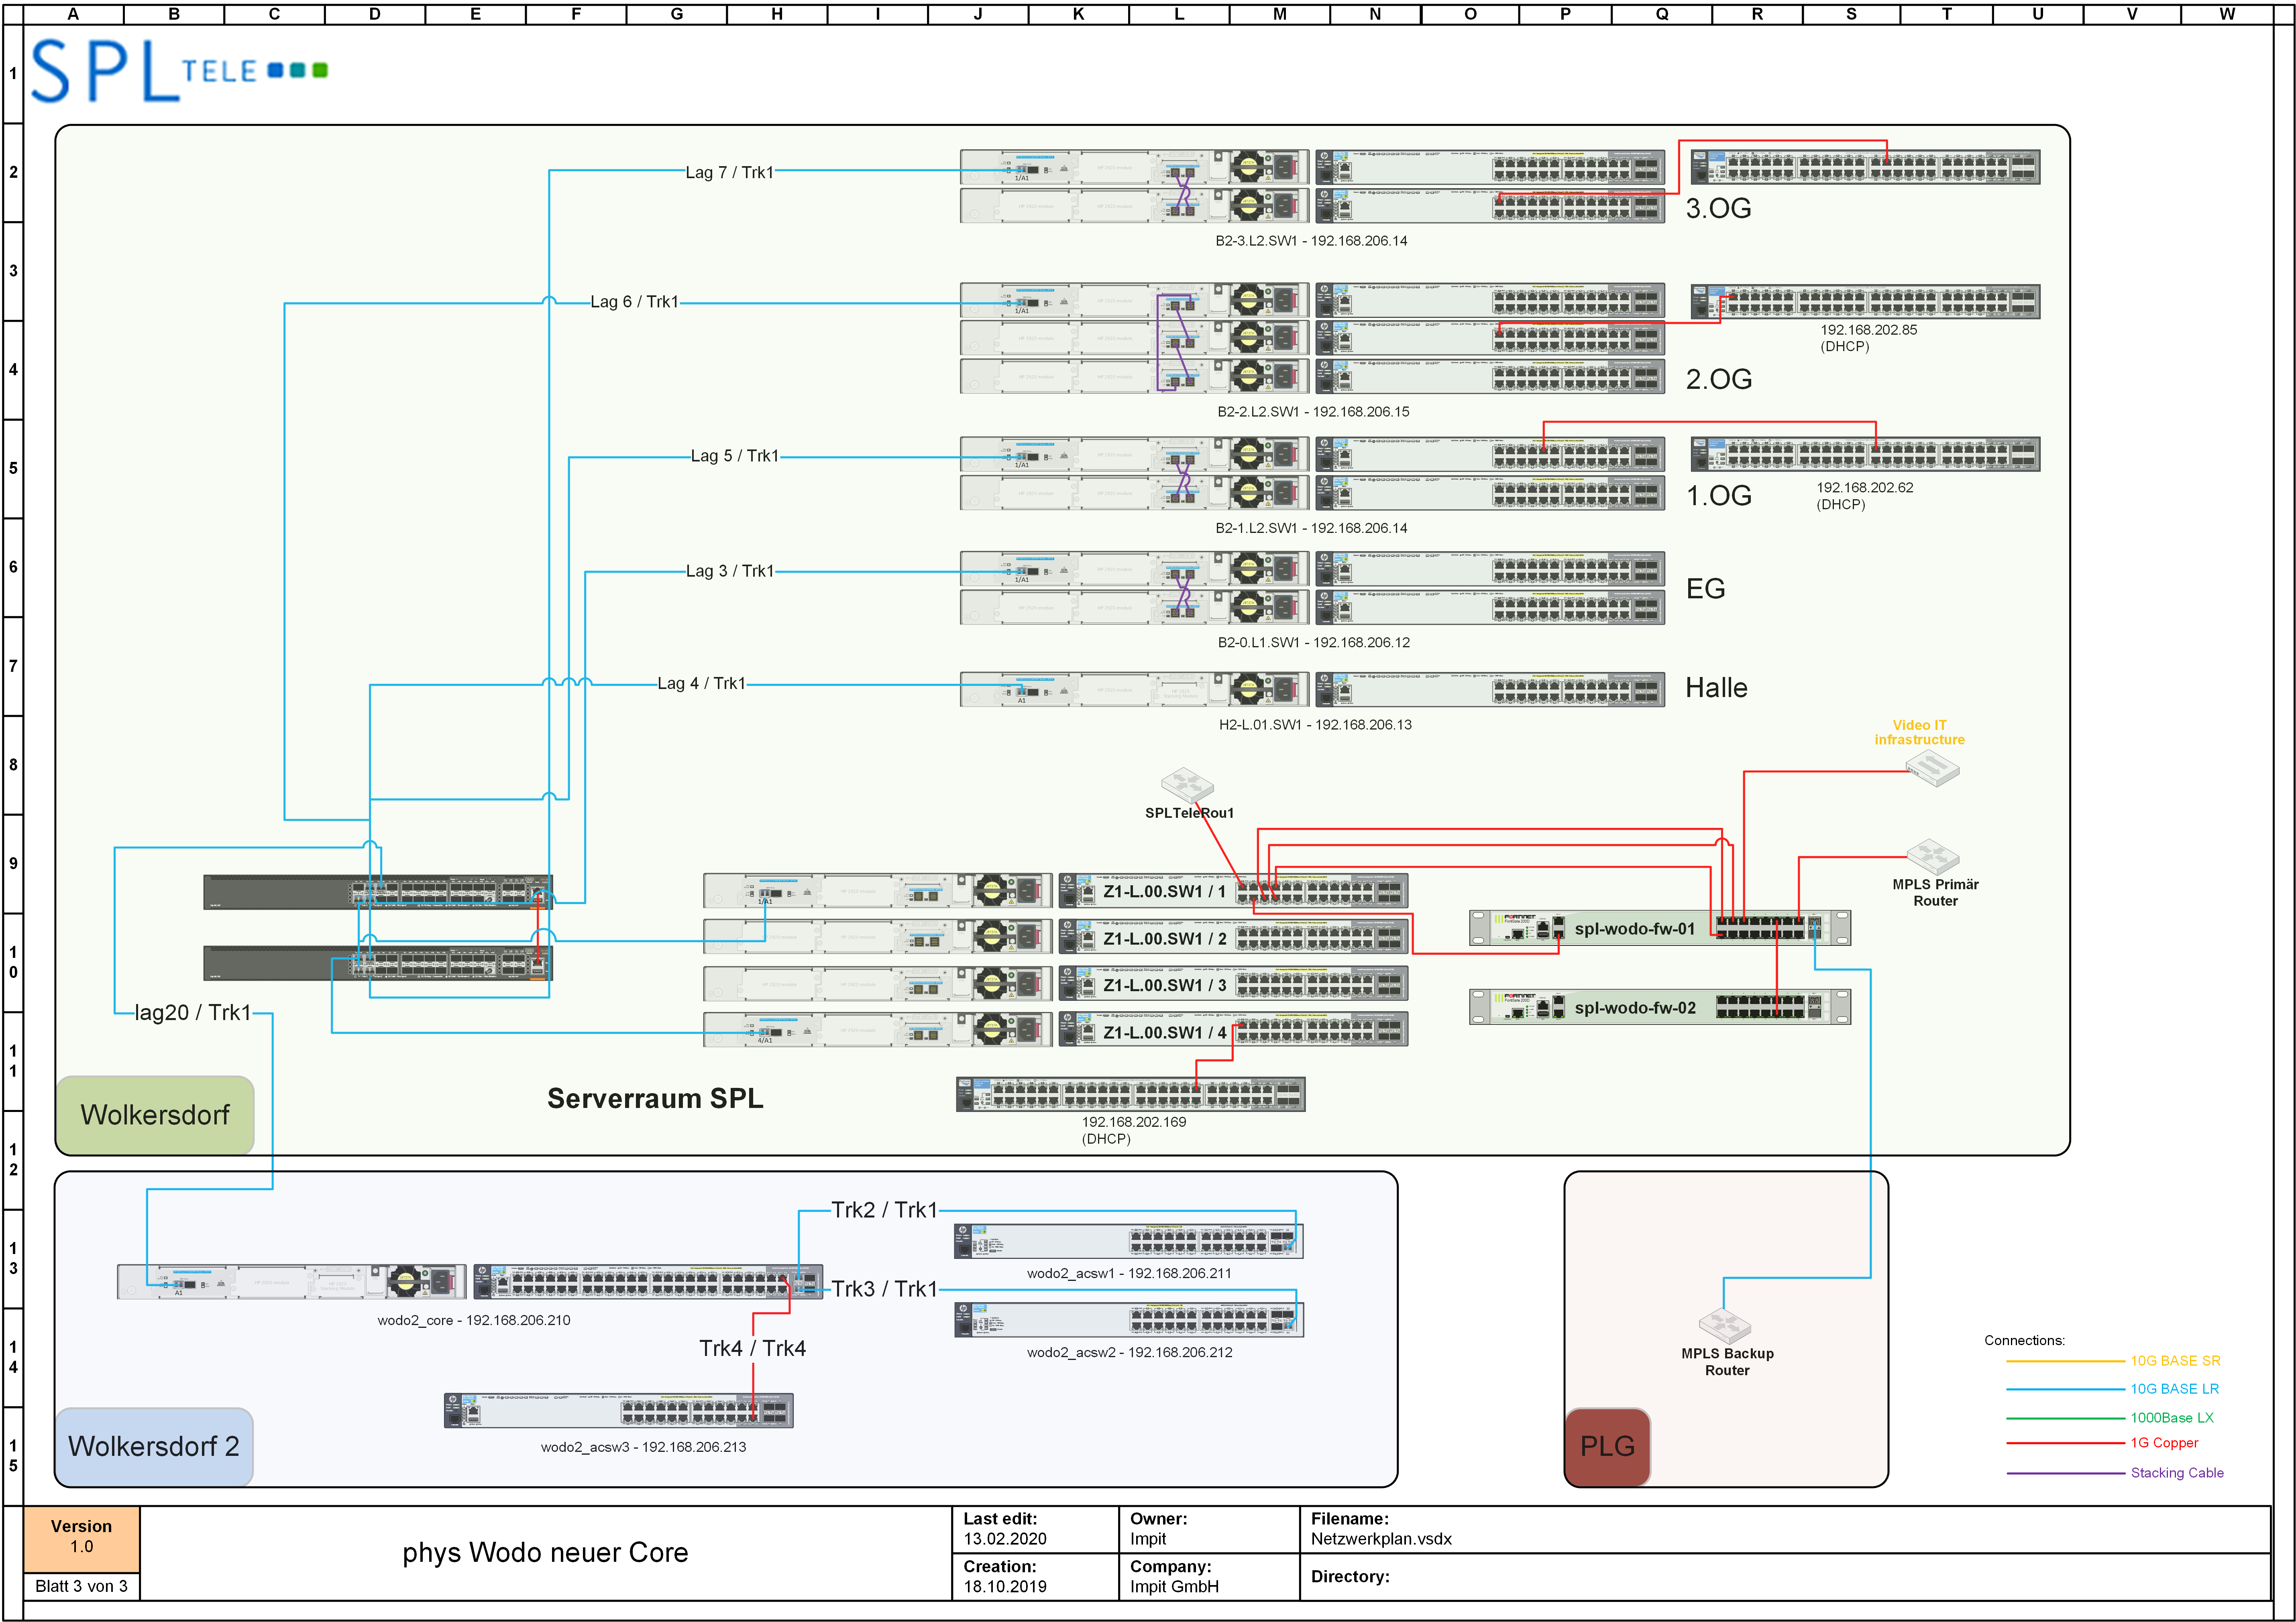Click the Last edit 13.02.2020 cell
The width and height of the screenshot is (2296, 1622).
[1035, 1529]
